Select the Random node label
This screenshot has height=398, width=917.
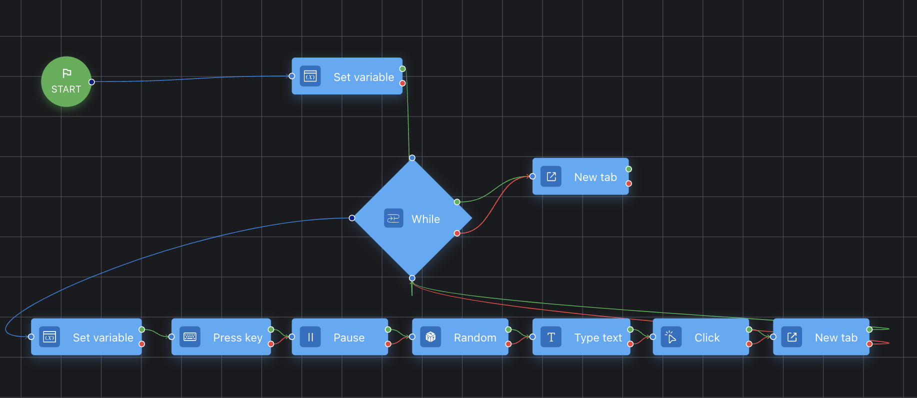[475, 337]
